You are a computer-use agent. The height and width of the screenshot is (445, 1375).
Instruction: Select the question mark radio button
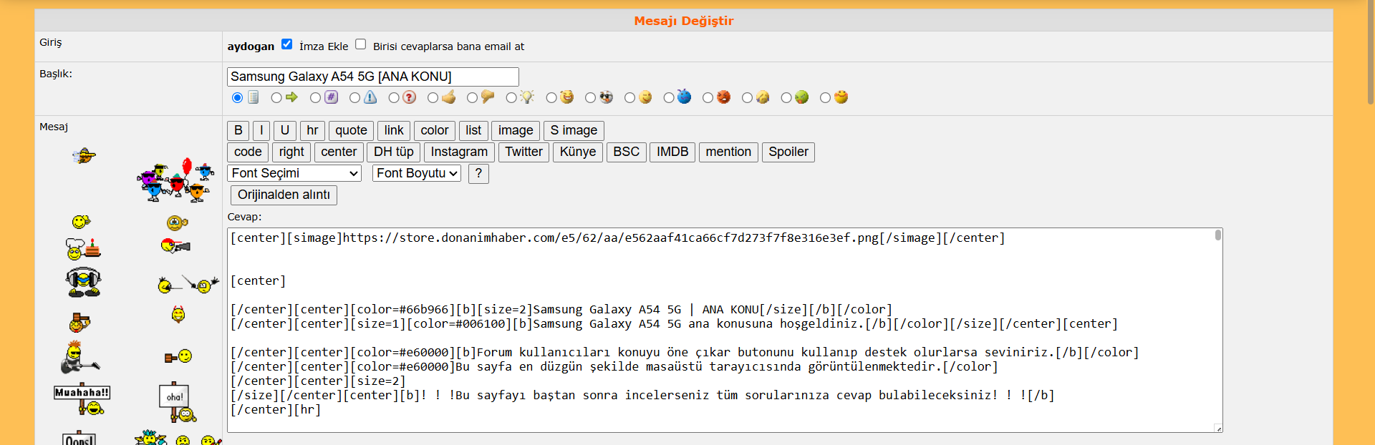[394, 97]
